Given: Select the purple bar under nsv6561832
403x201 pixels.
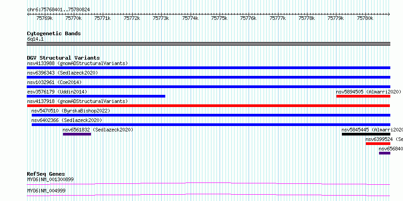Looking at the screenshot, I should coord(77,134).
